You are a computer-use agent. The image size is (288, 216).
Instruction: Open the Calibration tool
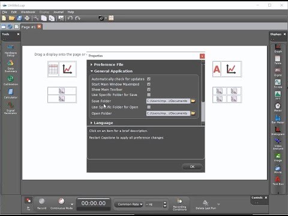click(11, 80)
